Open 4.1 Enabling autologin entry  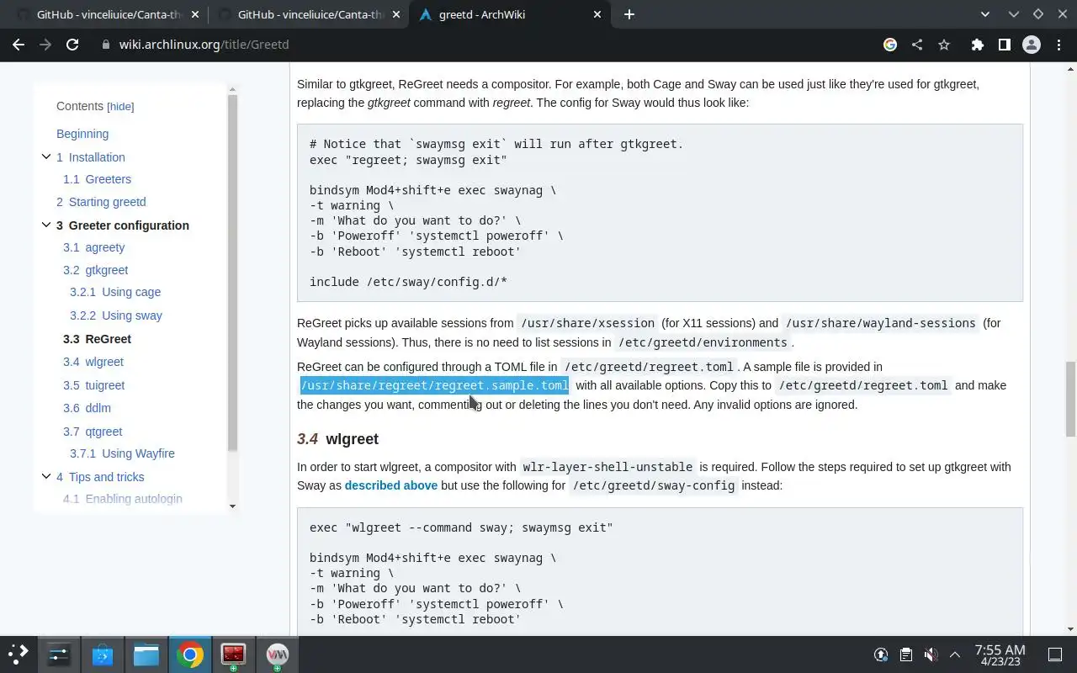point(123,499)
